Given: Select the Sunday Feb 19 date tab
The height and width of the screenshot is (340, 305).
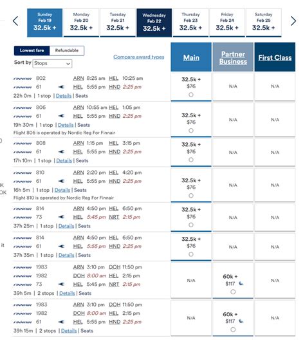Looking at the screenshot, I should click(x=45, y=23).
